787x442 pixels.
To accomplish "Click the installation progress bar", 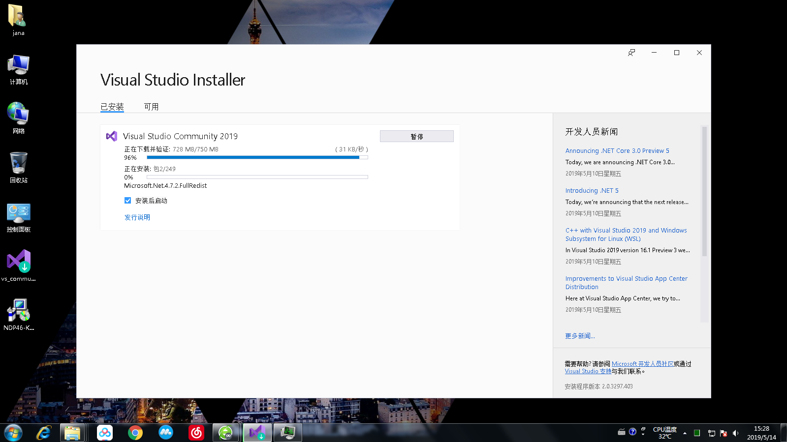I will [257, 177].
